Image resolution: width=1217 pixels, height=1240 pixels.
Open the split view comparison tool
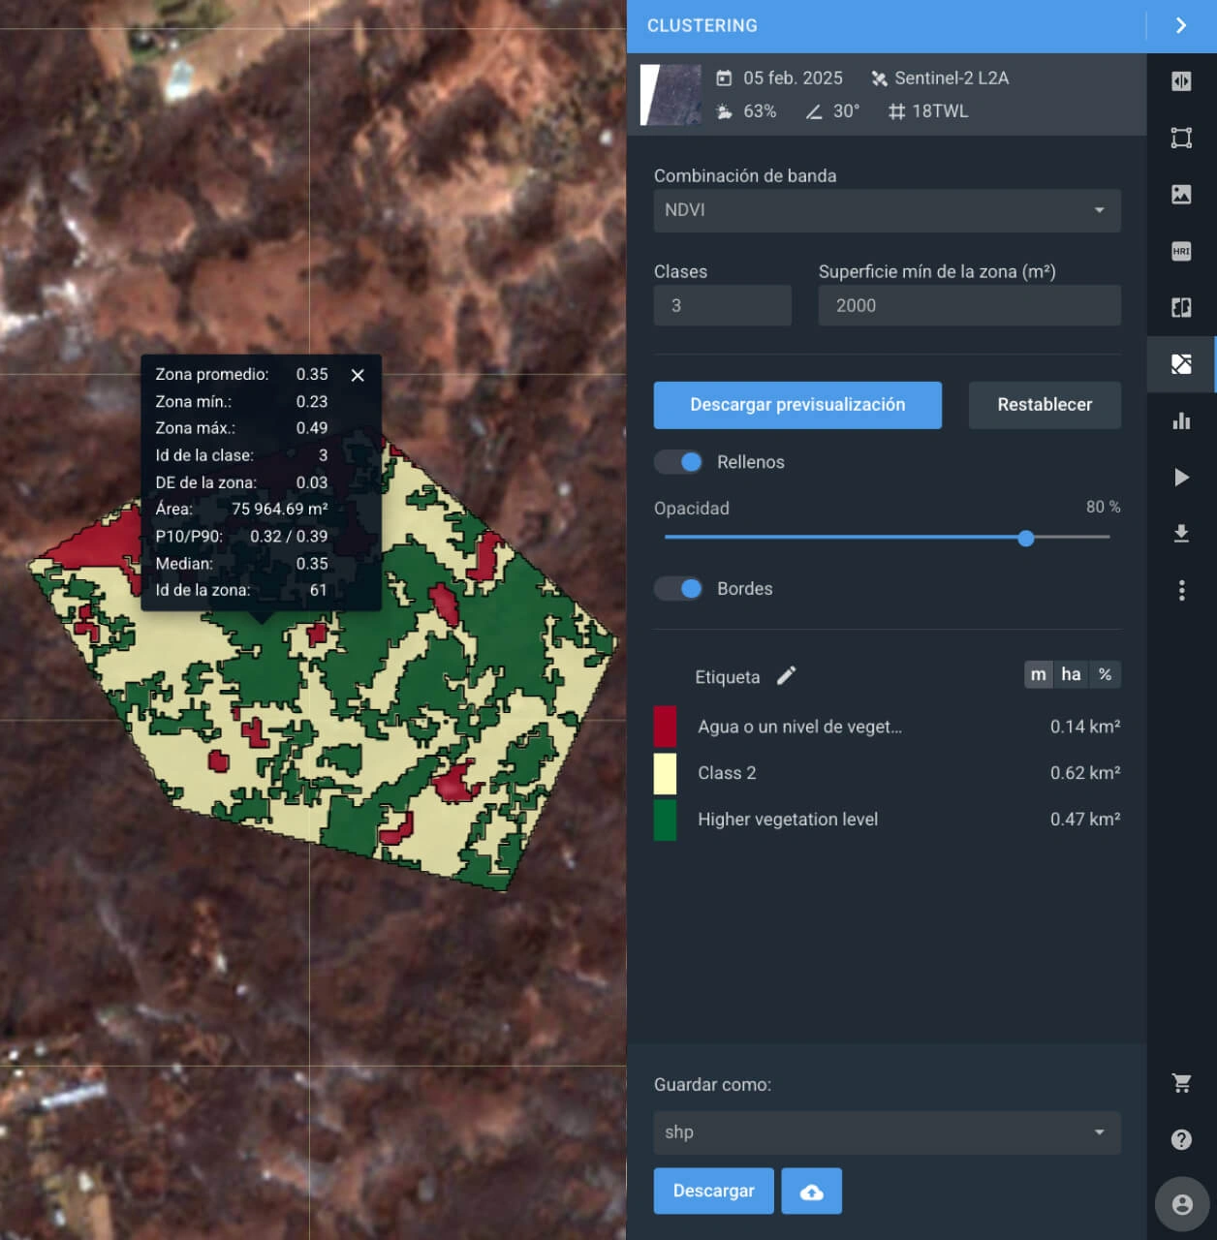1181,306
